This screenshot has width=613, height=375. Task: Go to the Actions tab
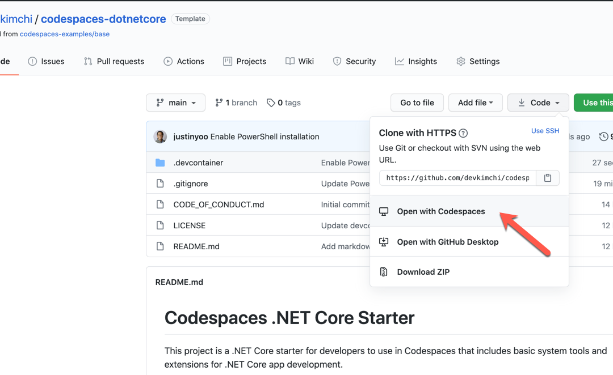(184, 61)
